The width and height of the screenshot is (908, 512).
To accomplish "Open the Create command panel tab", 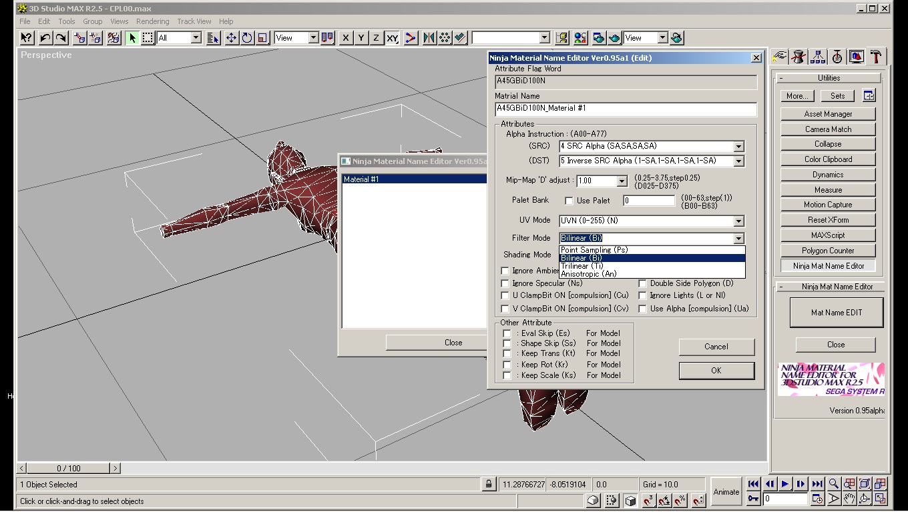I will point(779,57).
